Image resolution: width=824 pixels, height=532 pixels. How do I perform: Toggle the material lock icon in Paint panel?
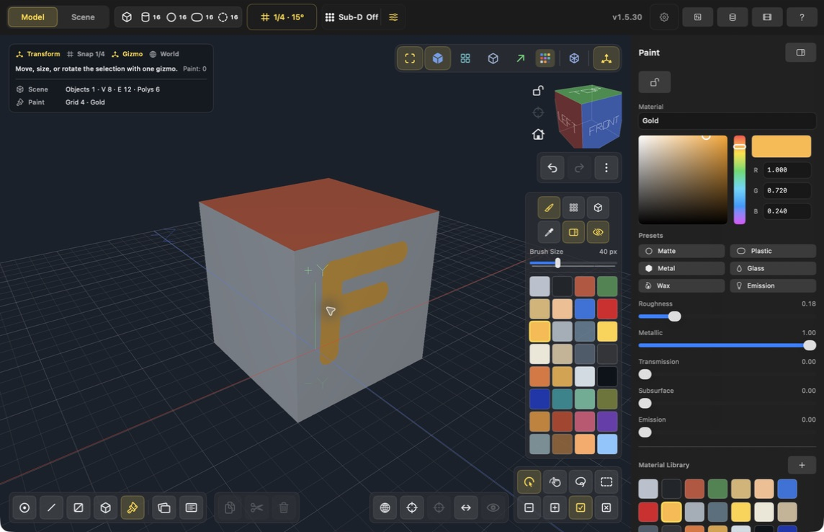click(x=654, y=82)
